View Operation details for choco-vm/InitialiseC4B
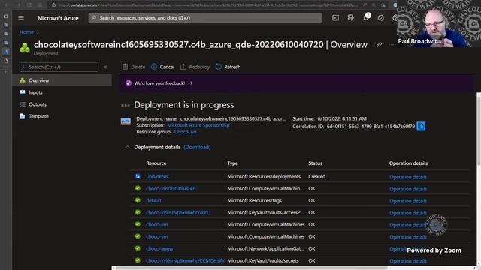The width and height of the screenshot is (481, 270). (x=408, y=189)
